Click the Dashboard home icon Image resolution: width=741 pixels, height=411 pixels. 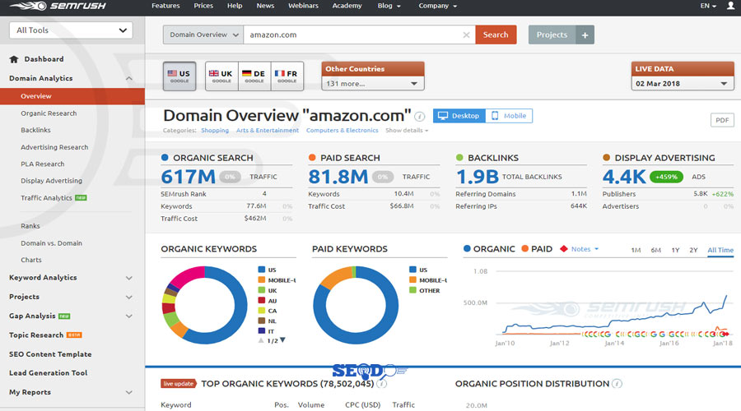(x=14, y=59)
